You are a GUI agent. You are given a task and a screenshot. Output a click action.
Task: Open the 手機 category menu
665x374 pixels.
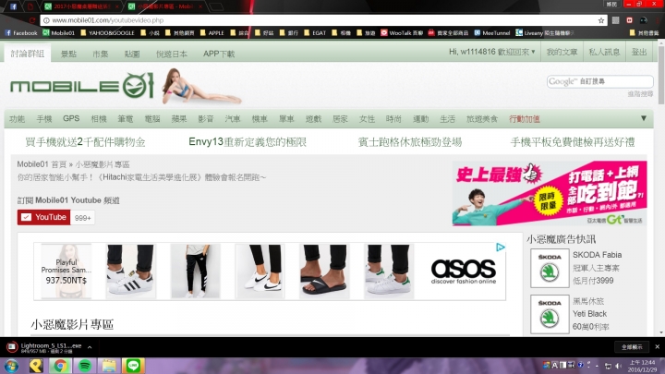[x=44, y=119]
